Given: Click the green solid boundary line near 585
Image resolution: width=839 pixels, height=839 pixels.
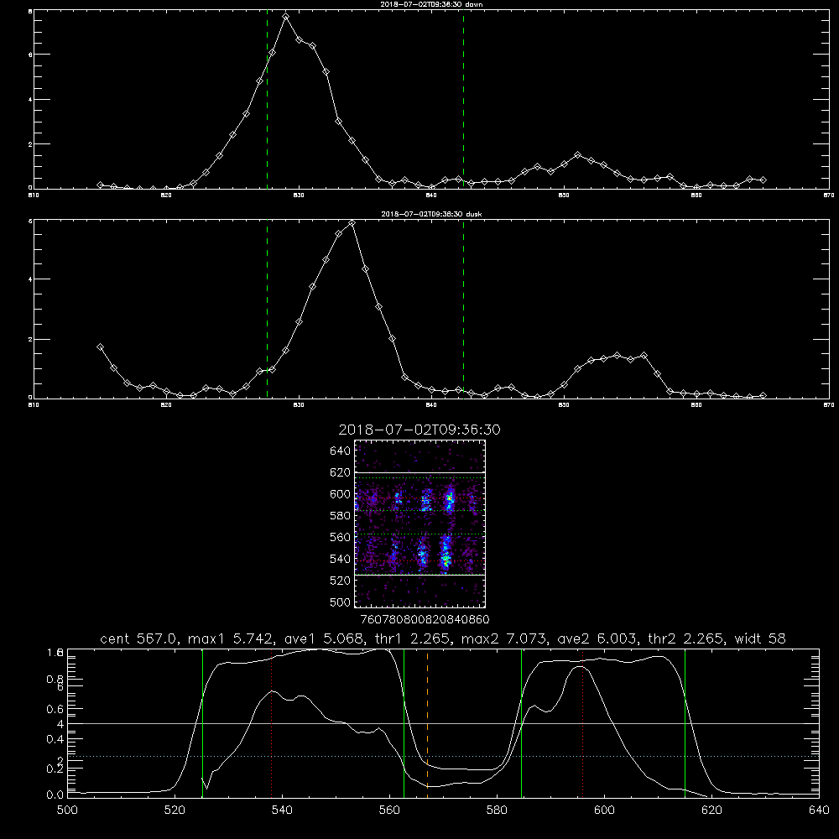Looking at the screenshot, I should (521, 723).
